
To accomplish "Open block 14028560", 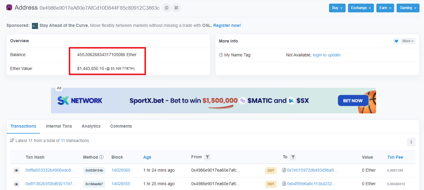I will point(121,170).
